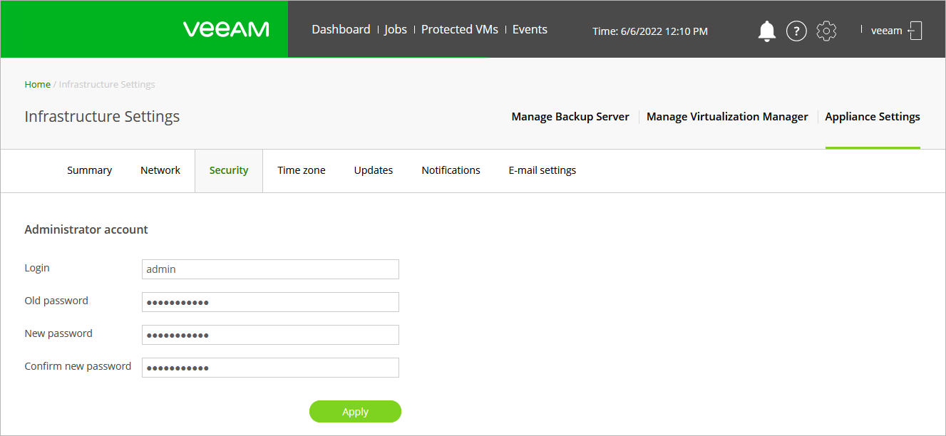946x436 pixels.
Task: Open the notifications bell icon
Action: click(x=767, y=31)
